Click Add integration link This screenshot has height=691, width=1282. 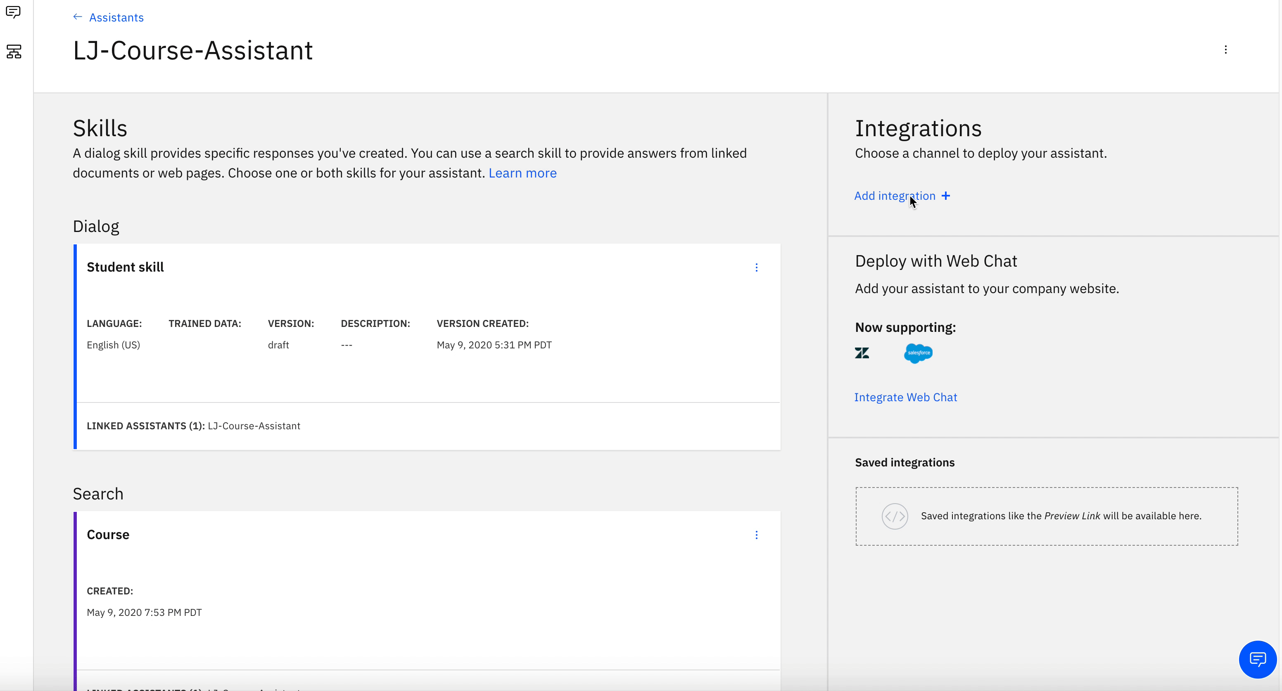click(894, 196)
